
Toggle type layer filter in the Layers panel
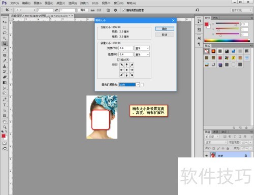click(235, 137)
